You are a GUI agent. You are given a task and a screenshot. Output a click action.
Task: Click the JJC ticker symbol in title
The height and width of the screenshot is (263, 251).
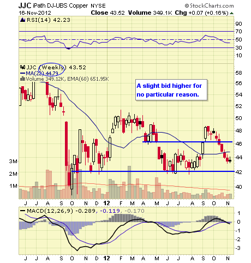click(x=25, y=5)
